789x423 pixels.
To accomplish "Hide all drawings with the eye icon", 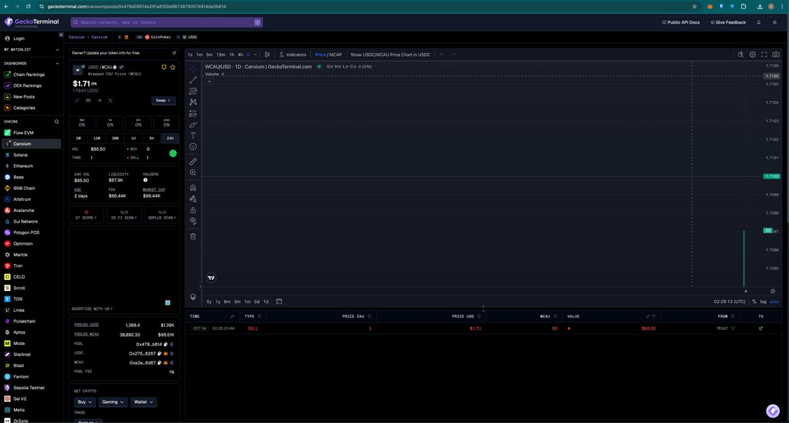I will [x=193, y=221].
